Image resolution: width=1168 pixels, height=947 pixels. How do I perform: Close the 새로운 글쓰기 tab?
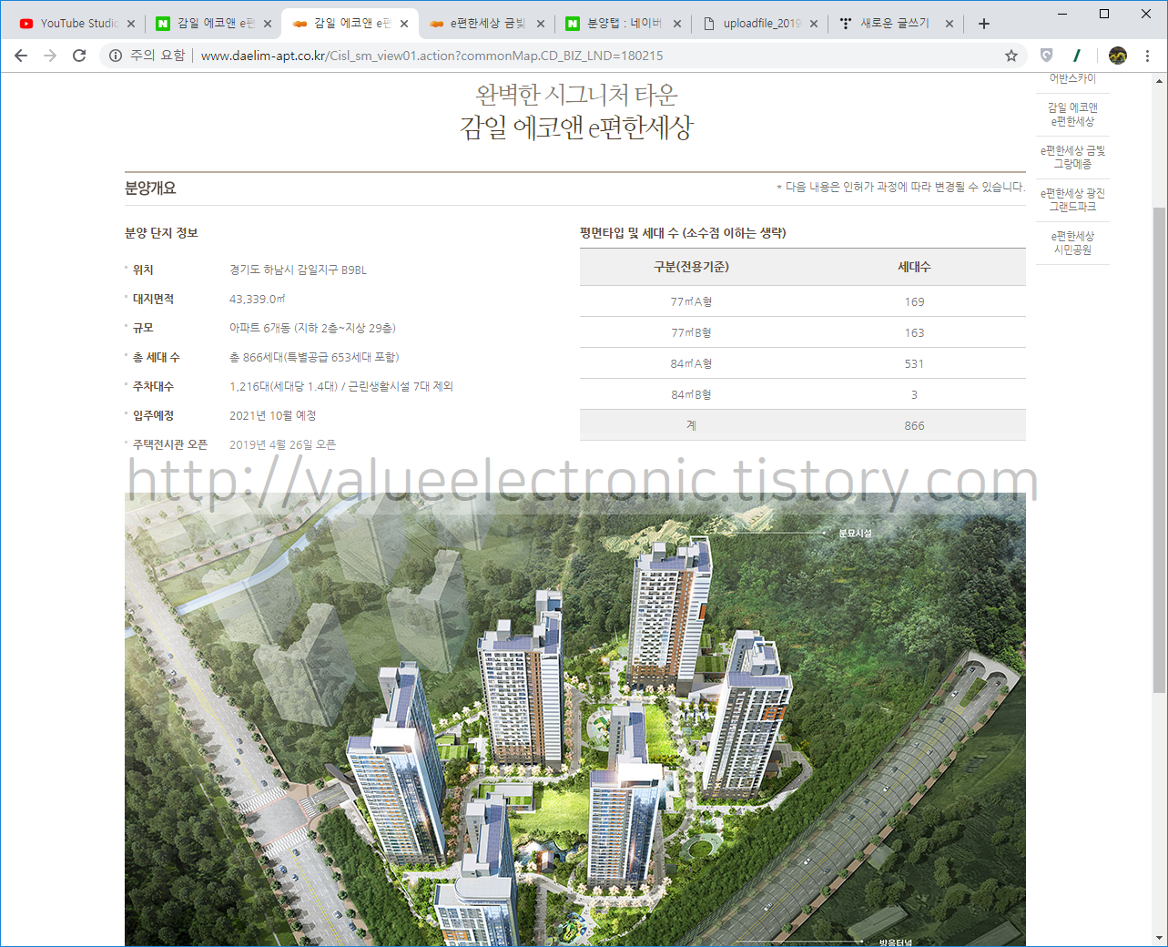click(950, 24)
